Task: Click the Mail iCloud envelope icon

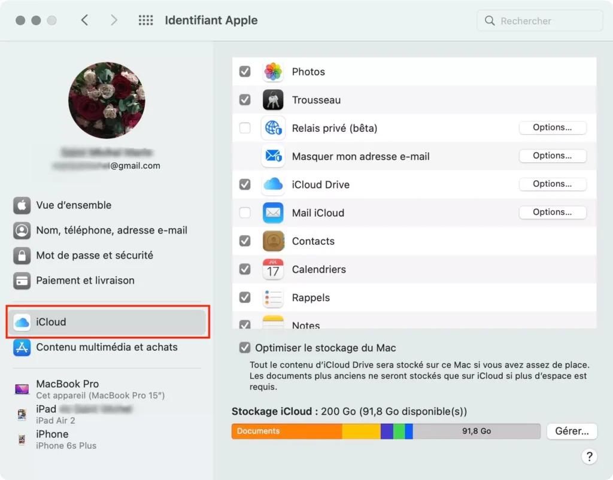Action: [273, 212]
